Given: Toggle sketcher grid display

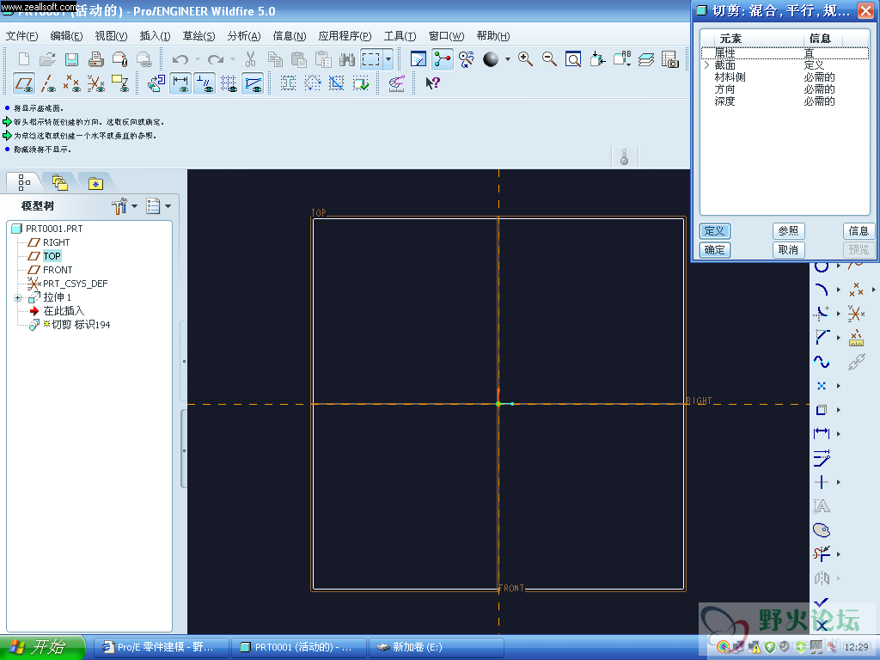Looking at the screenshot, I should click(229, 83).
